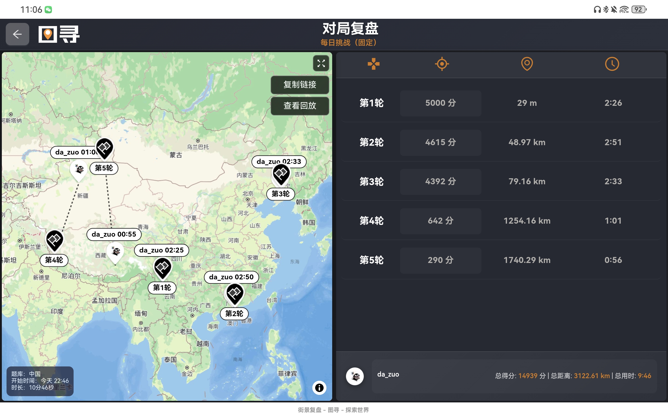Click the map info icon
Image resolution: width=668 pixels, height=417 pixels.
[x=319, y=388]
